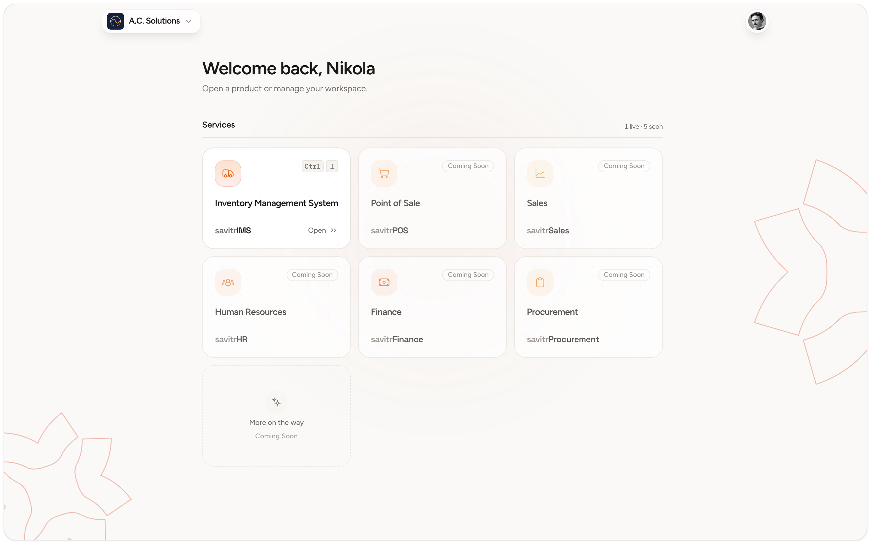This screenshot has width=871, height=544.
Task: Click the Services section heading
Action: (218, 125)
